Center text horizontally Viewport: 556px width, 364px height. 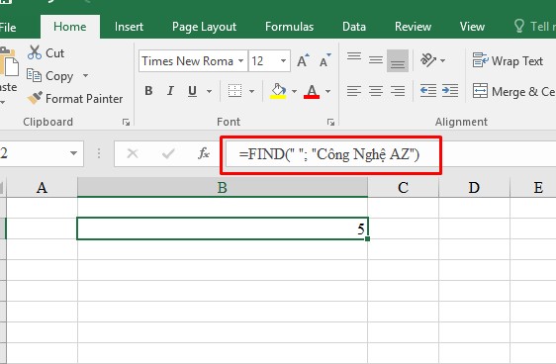pos(376,91)
